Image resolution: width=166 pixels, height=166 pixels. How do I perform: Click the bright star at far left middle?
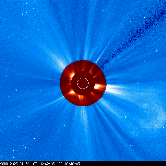pos(16,90)
